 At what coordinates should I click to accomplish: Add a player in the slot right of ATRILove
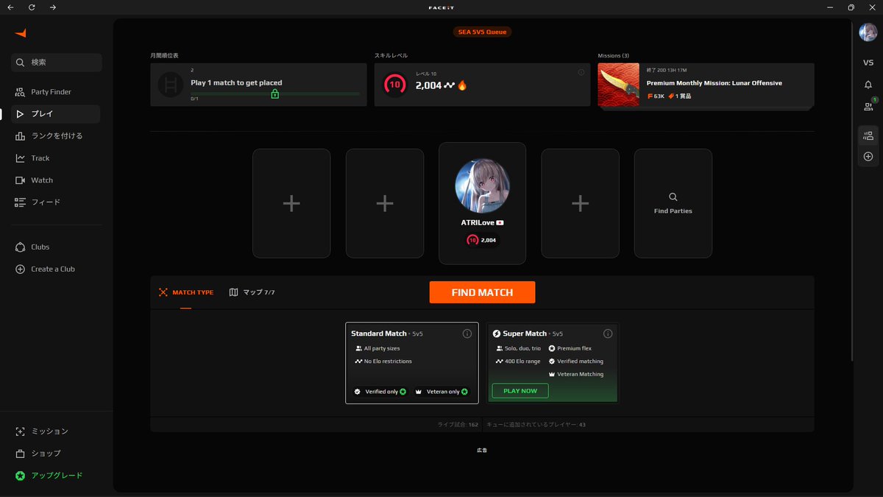coord(580,204)
